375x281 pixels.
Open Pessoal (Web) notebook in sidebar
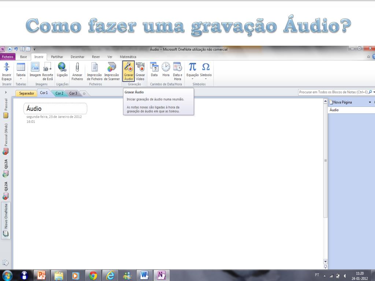click(x=6, y=139)
